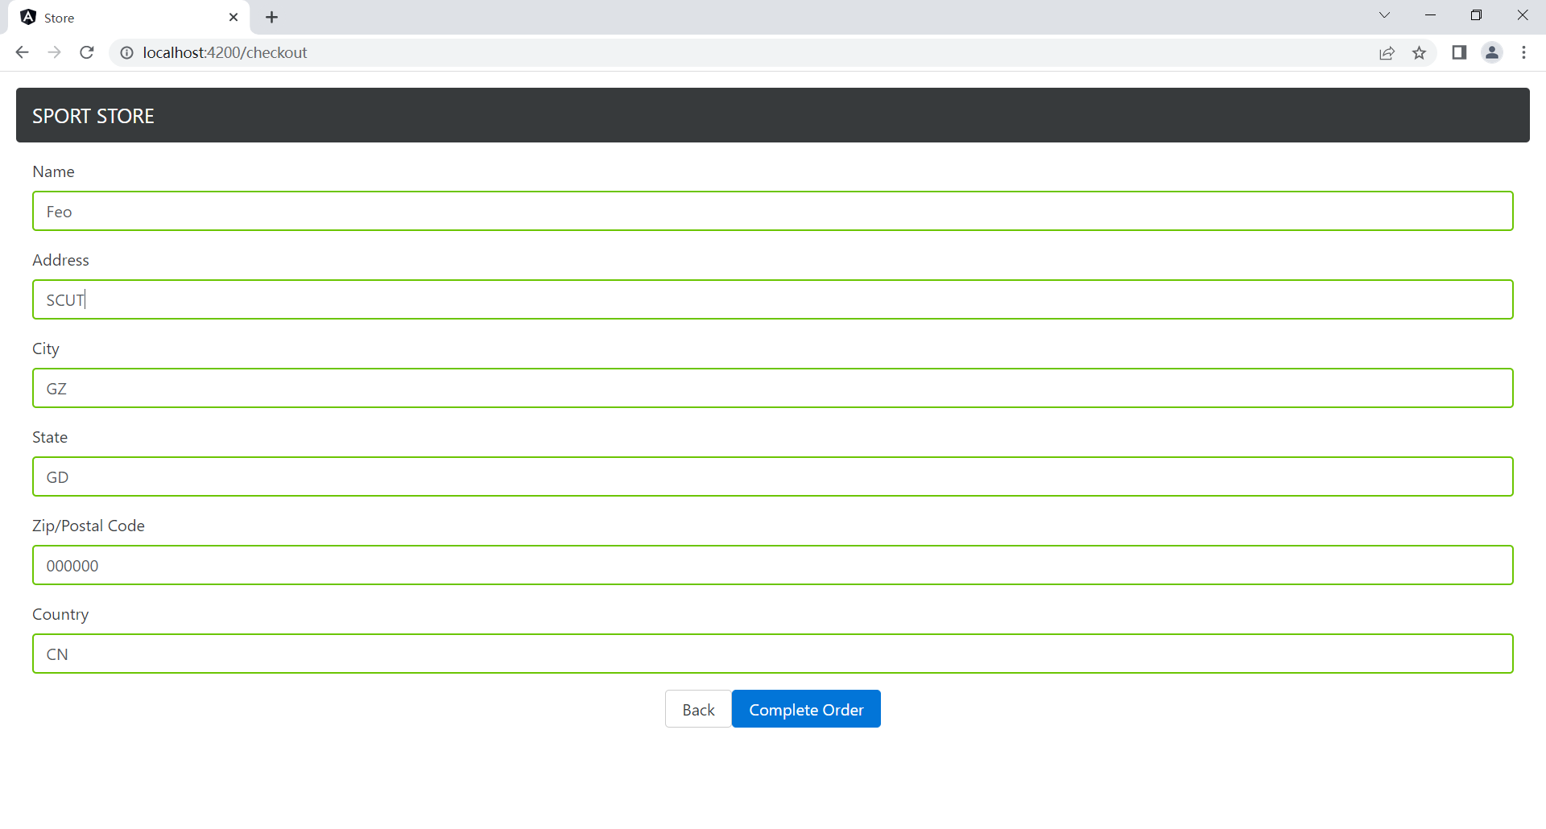Close the Store tab
This screenshot has height=829, width=1546.
tap(234, 17)
